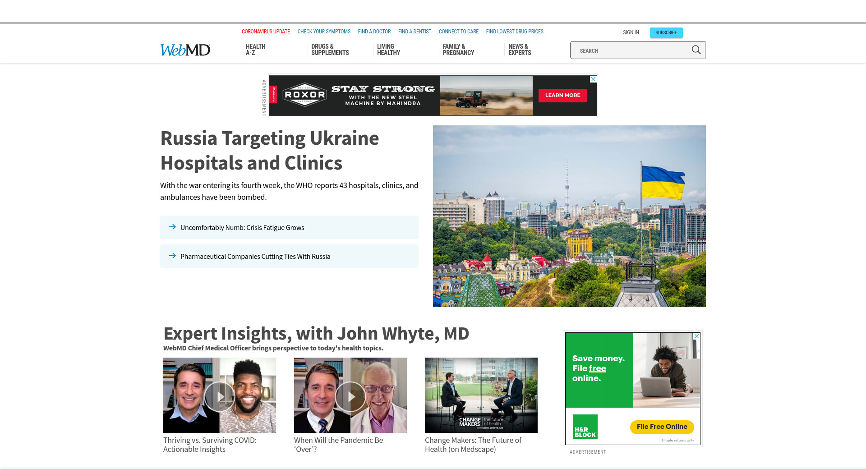Close the Roxor banner advertisement

pyautogui.click(x=594, y=79)
